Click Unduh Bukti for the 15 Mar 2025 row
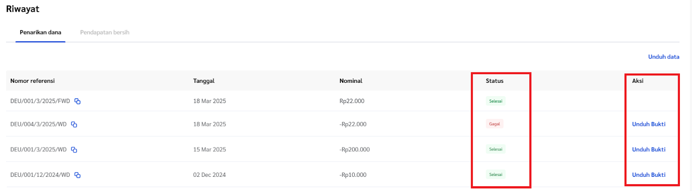The image size is (692, 191). [649, 150]
